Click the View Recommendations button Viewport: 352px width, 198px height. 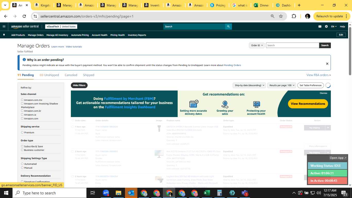point(308,104)
